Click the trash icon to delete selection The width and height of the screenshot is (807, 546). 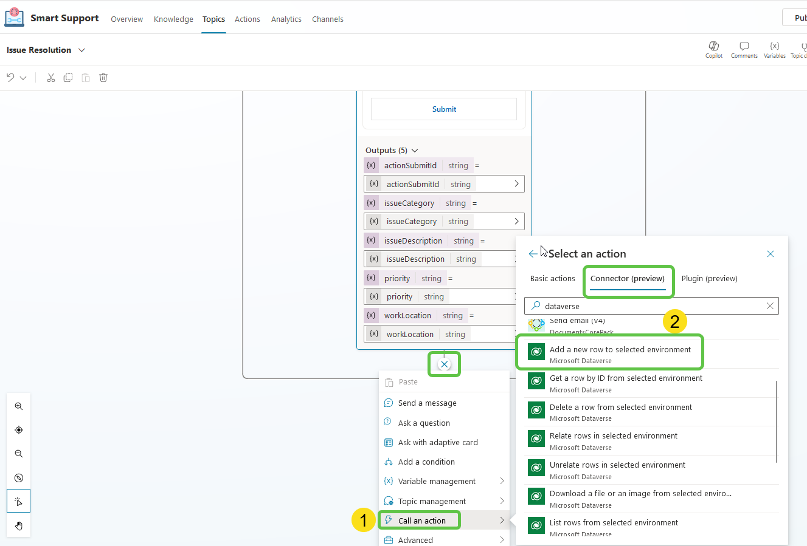[x=103, y=77]
